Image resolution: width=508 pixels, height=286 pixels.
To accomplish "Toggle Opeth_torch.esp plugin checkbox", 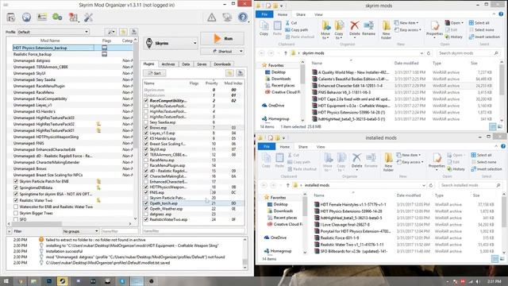I will [146, 203].
